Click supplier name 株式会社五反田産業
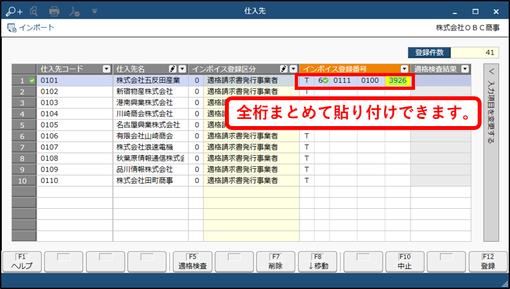This screenshot has height=289, width=510. pyautogui.click(x=148, y=80)
